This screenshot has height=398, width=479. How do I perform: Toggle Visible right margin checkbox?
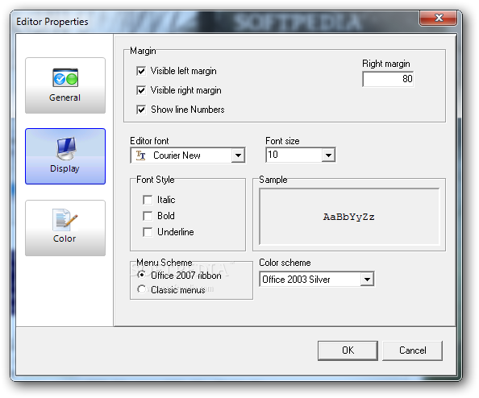pos(141,90)
